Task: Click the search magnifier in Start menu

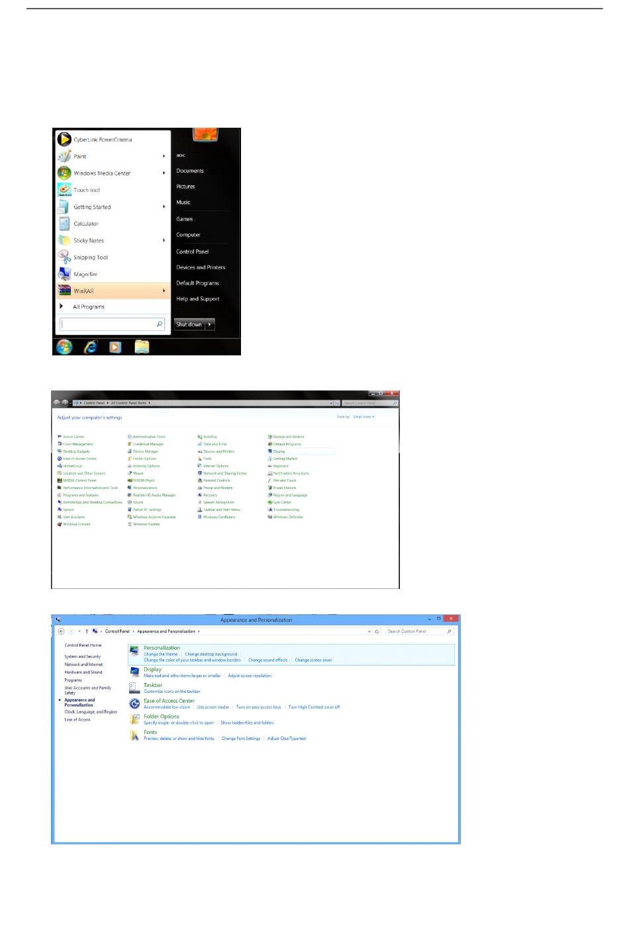Action: 160,324
